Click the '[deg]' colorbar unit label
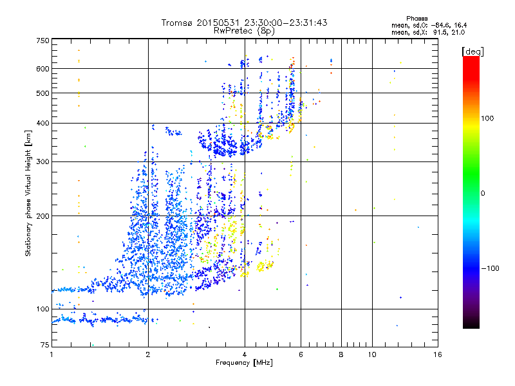Image resolution: width=515 pixels, height=386 pixels. click(x=473, y=51)
